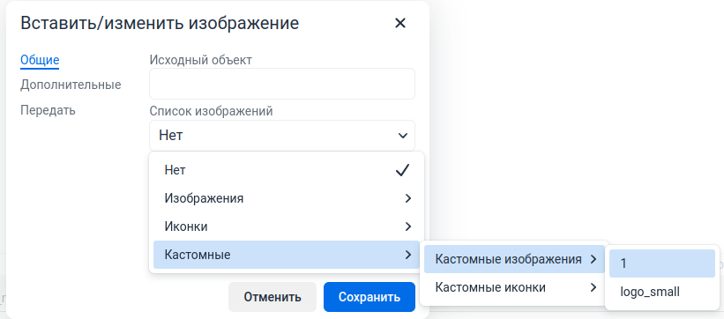The height and width of the screenshot is (319, 724).
Task: Switch to the Общие tab
Action: pos(40,60)
